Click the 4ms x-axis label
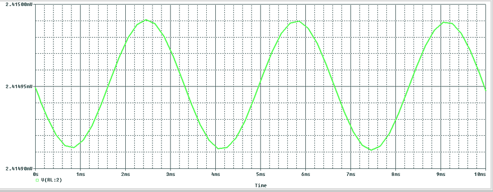 (215, 174)
